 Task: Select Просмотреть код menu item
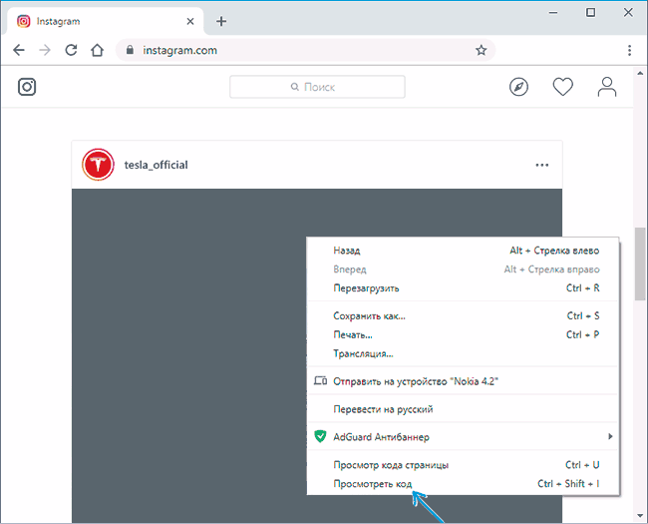coord(373,484)
